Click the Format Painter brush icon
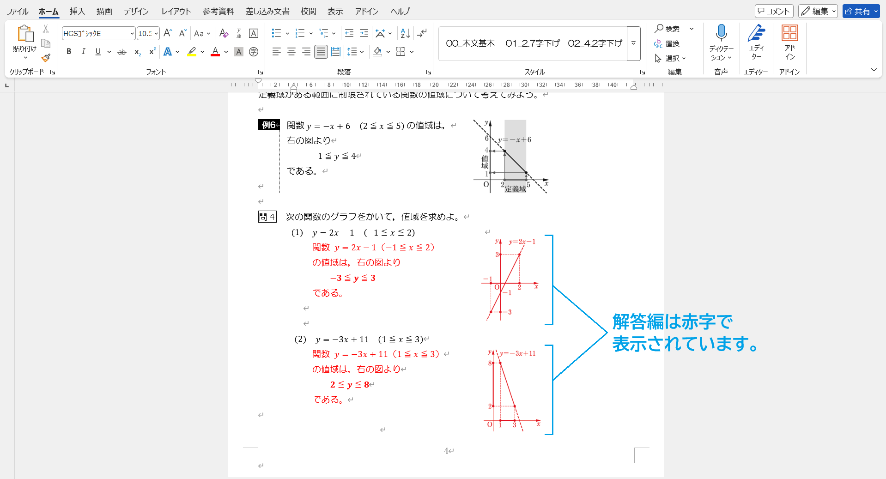Screen dimensions: 886x479 46,58
